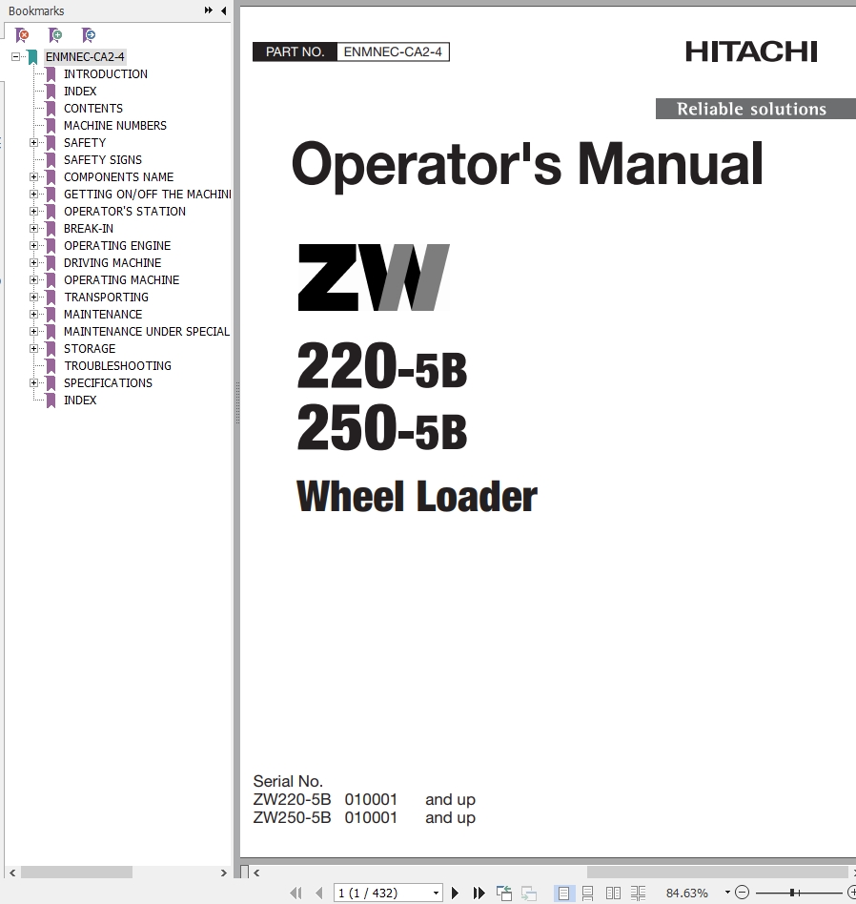
Task: Select two-page facing layout mode
Action: tap(613, 894)
